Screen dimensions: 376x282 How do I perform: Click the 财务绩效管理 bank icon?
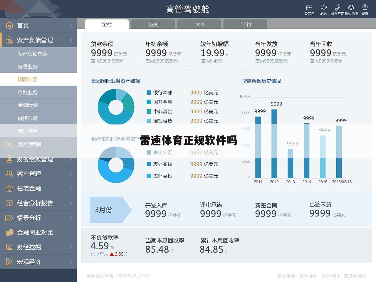[x=9, y=159]
